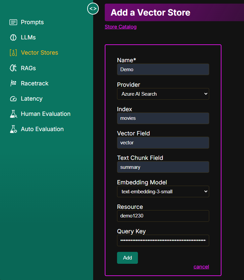This screenshot has height=280, width=244.
Task: Click the Vector Field label
Action: click(134, 133)
